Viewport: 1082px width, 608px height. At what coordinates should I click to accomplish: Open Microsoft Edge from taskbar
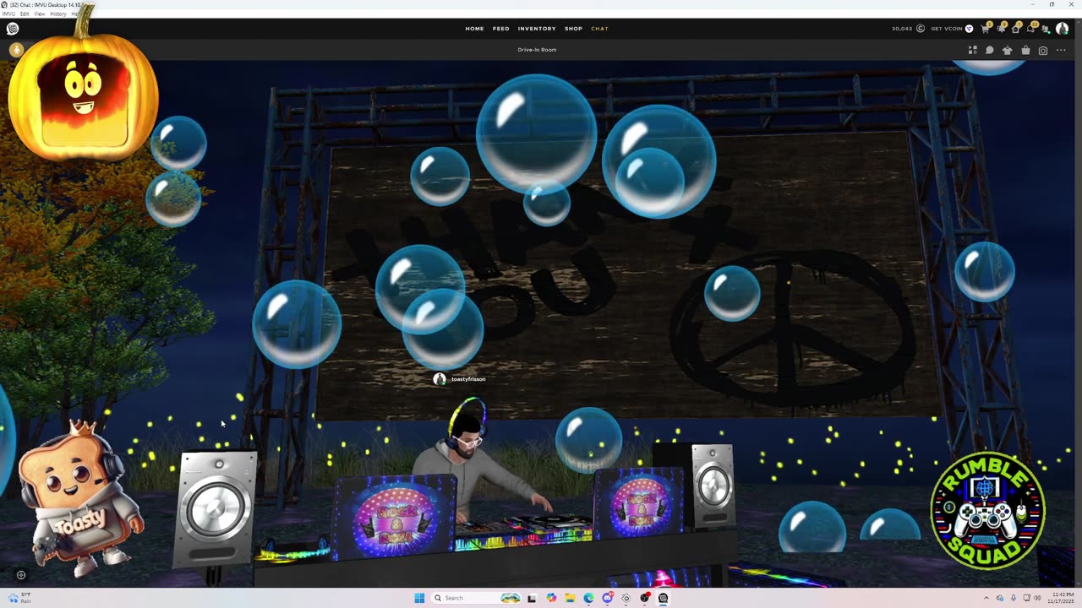[588, 598]
